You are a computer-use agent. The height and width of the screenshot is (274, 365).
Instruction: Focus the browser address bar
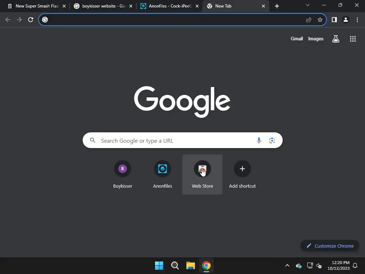pos(176,20)
